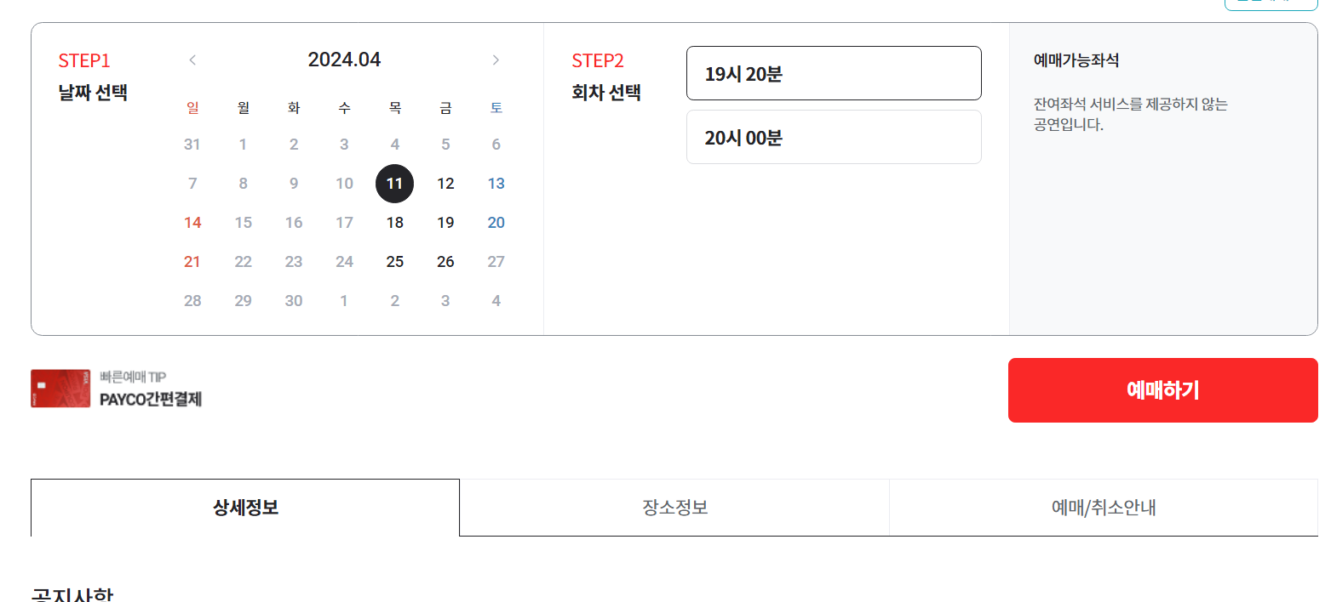Image resolution: width=1331 pixels, height=602 pixels.
Task: Select the 상세정보 tab
Action: coord(244,507)
